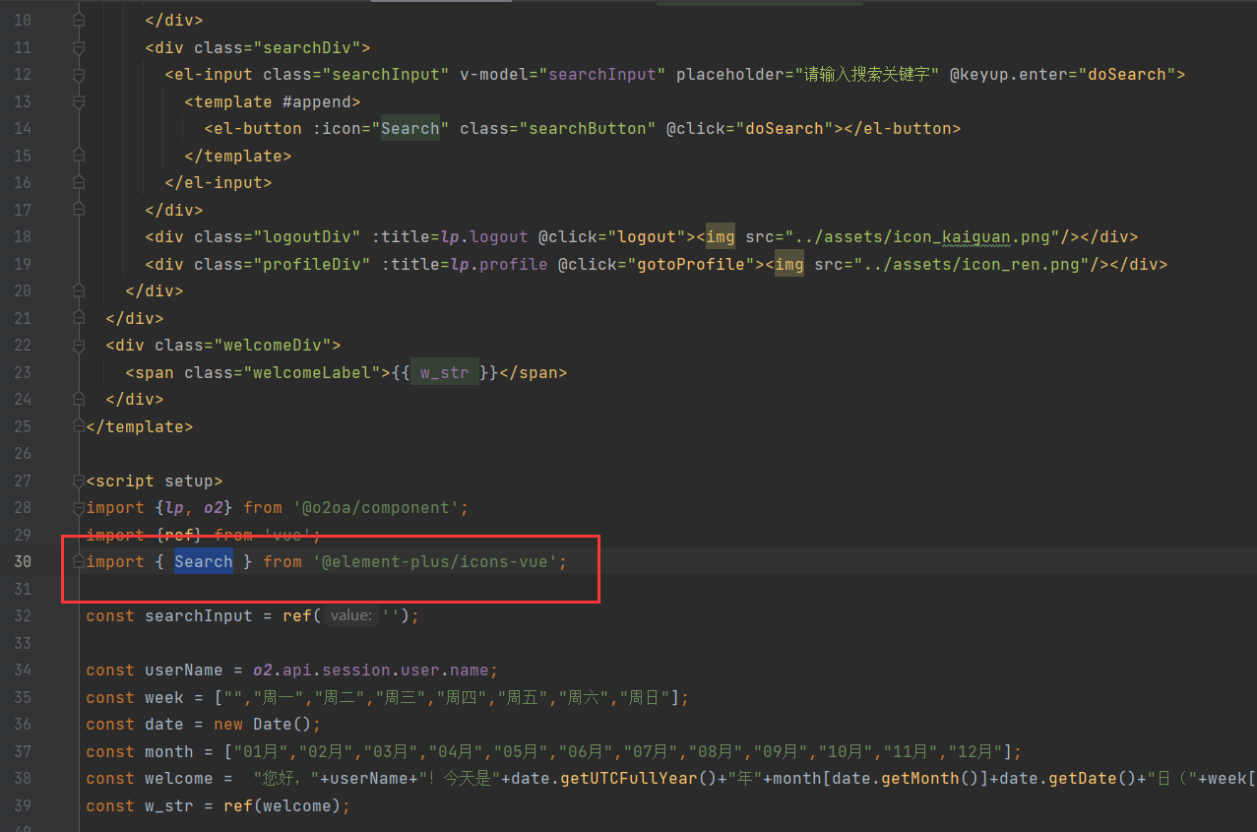Click the fold end marker on line 10
Image resolution: width=1257 pixels, height=832 pixels.
click(x=79, y=20)
